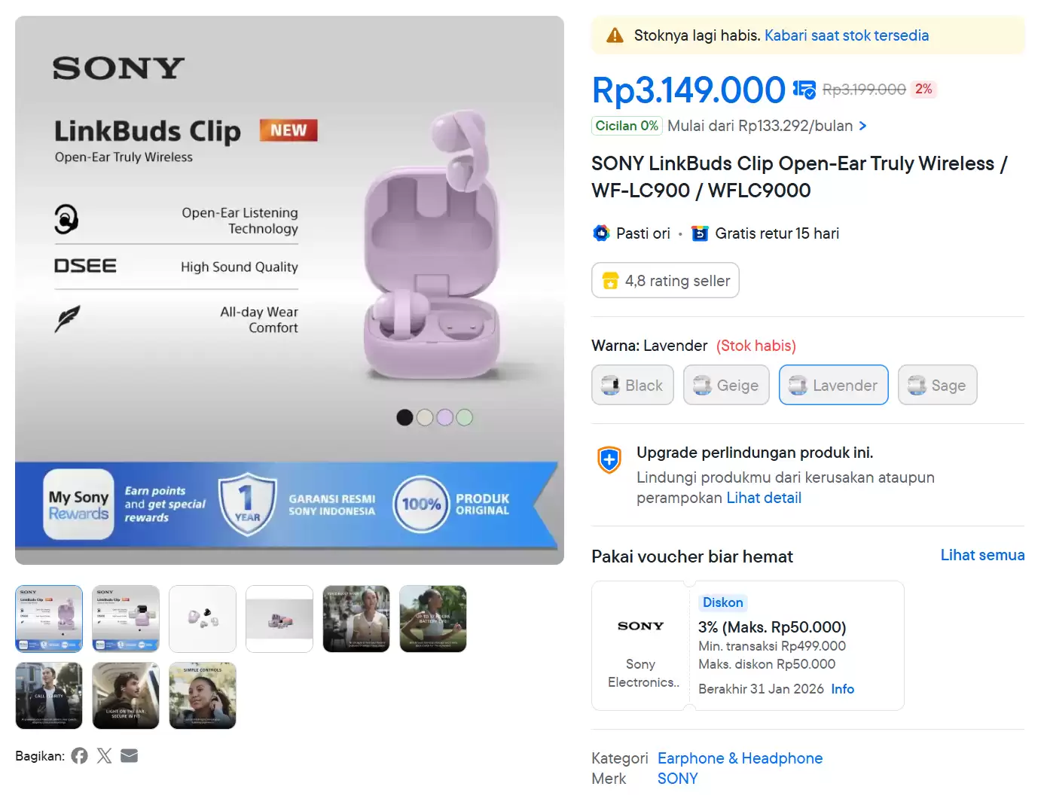Viewport: 1047px width, 811px height.
Task: Click the installment card icon beside the price
Action: (803, 89)
